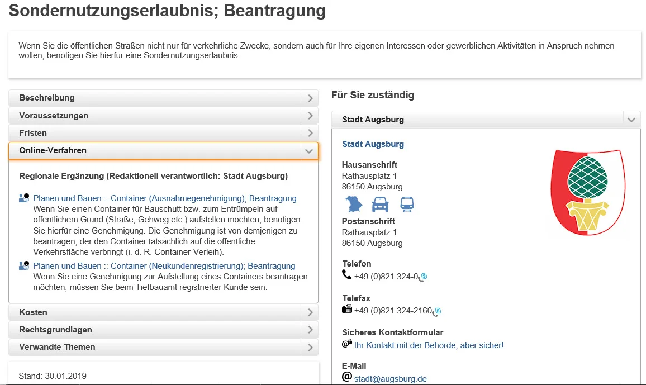Viewport: 646px width, 385px height.
Task: Click the chevron arrow in the Beschreibung row
Action: click(x=310, y=98)
